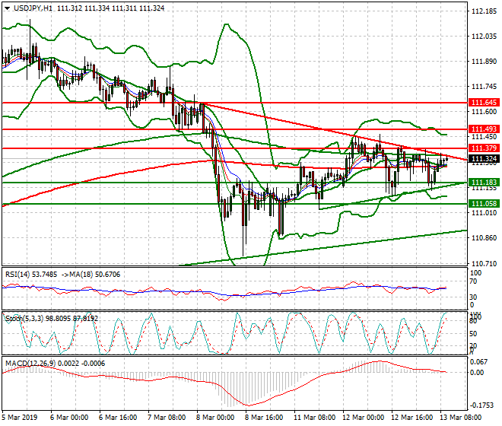This screenshot has width=502, height=426.
Task: Click the 110.710 price scale value
Action: coord(485,264)
